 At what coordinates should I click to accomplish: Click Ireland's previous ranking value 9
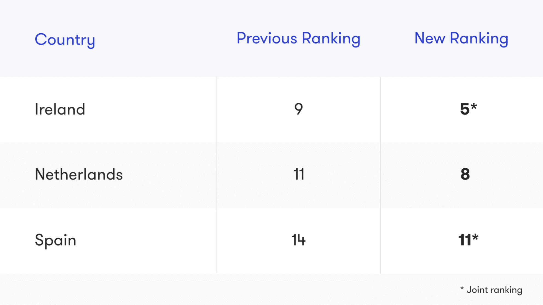(299, 109)
